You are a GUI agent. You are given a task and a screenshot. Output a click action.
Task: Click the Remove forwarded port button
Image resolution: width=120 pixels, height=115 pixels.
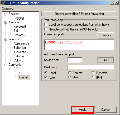click(106, 35)
